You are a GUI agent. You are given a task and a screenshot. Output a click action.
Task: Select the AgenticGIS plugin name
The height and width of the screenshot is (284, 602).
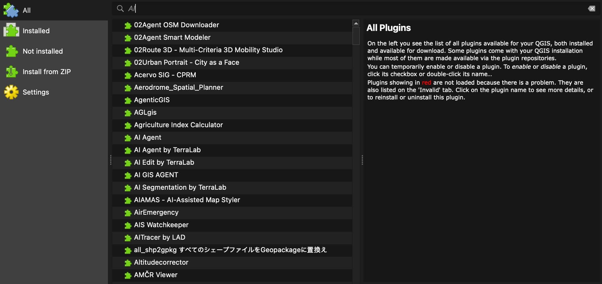point(152,100)
